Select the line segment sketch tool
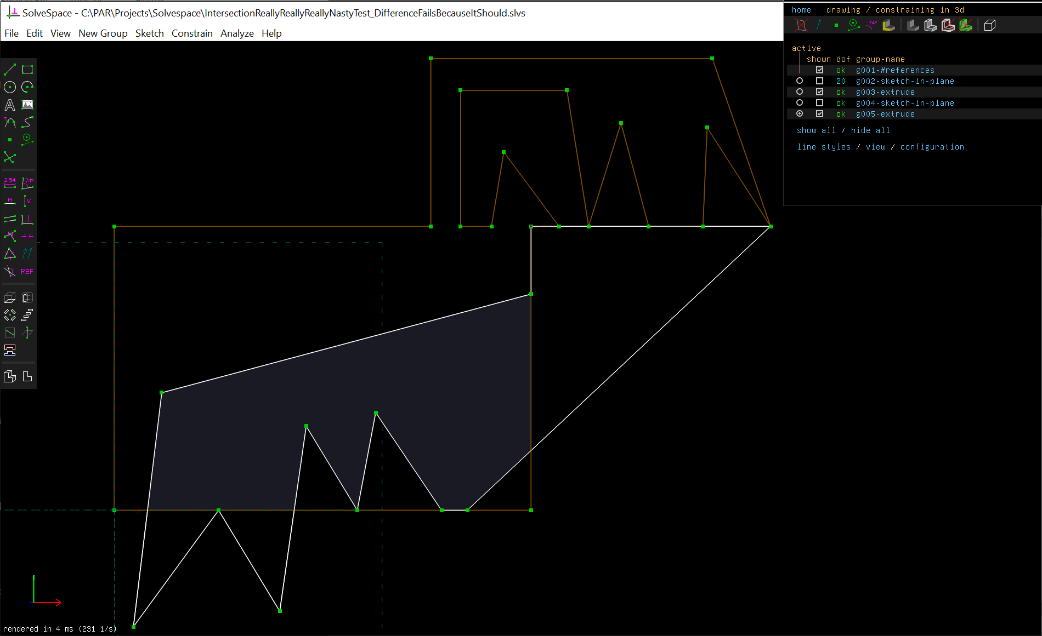 (10, 70)
